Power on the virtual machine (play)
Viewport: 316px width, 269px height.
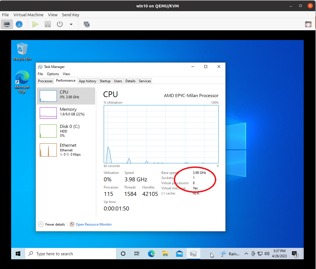tap(35, 24)
